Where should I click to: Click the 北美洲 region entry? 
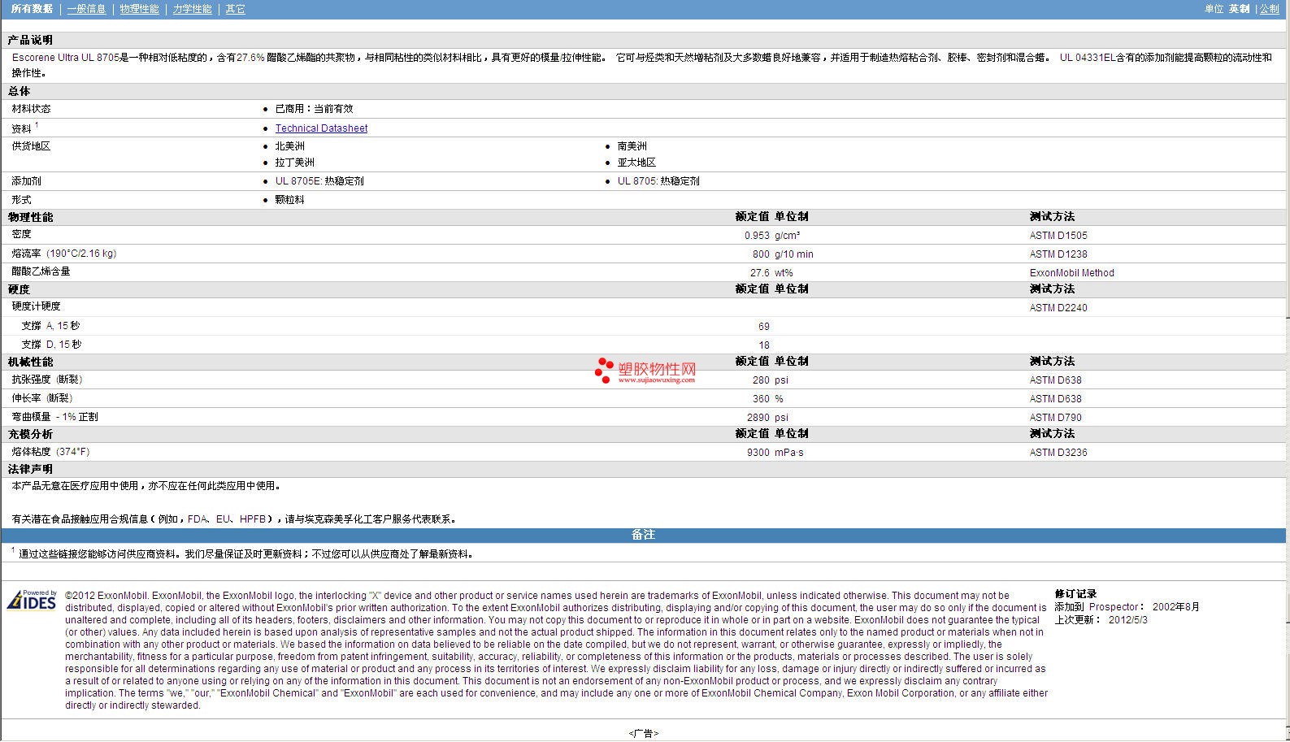(x=290, y=146)
